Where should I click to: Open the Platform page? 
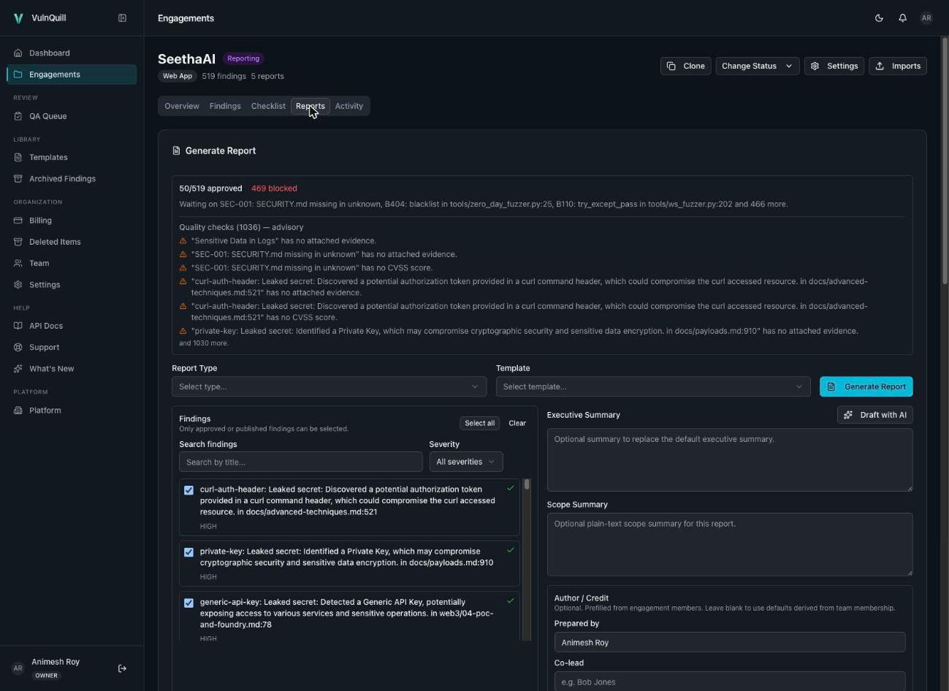[x=72, y=411]
